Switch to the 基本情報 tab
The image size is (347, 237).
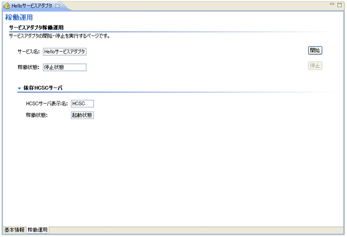click(x=14, y=230)
